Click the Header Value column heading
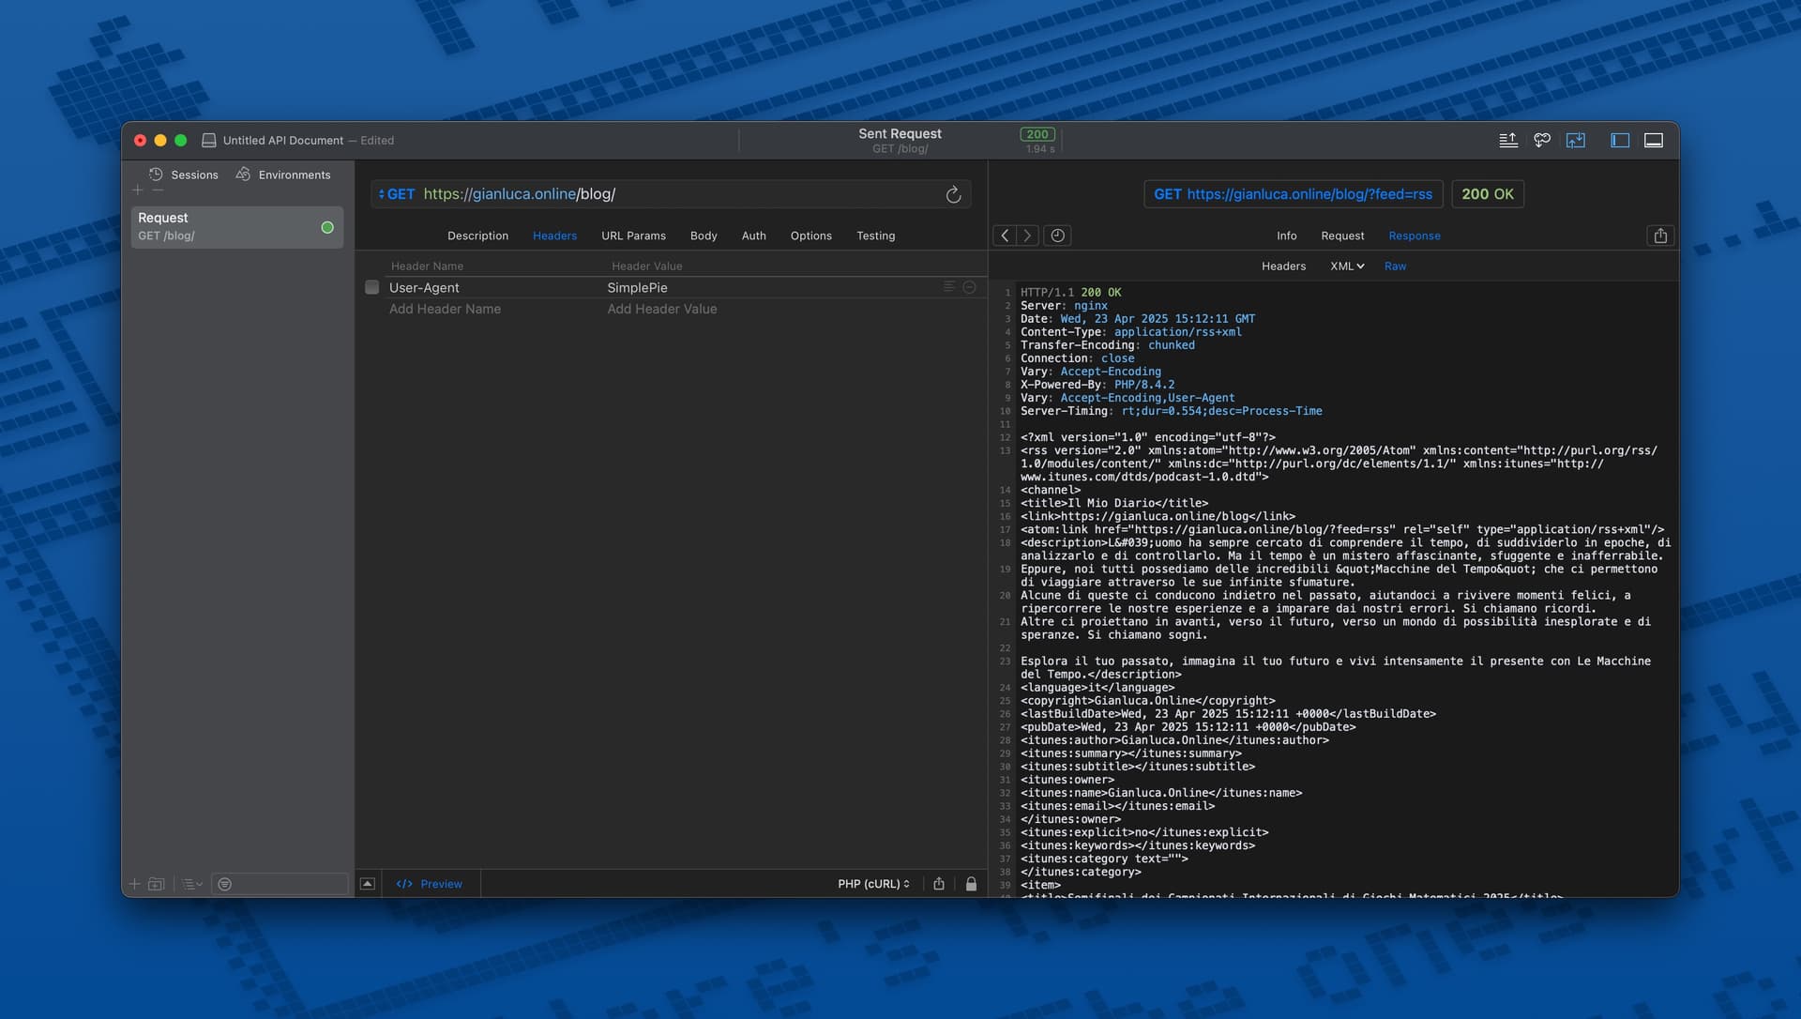This screenshot has height=1019, width=1801. click(646, 266)
